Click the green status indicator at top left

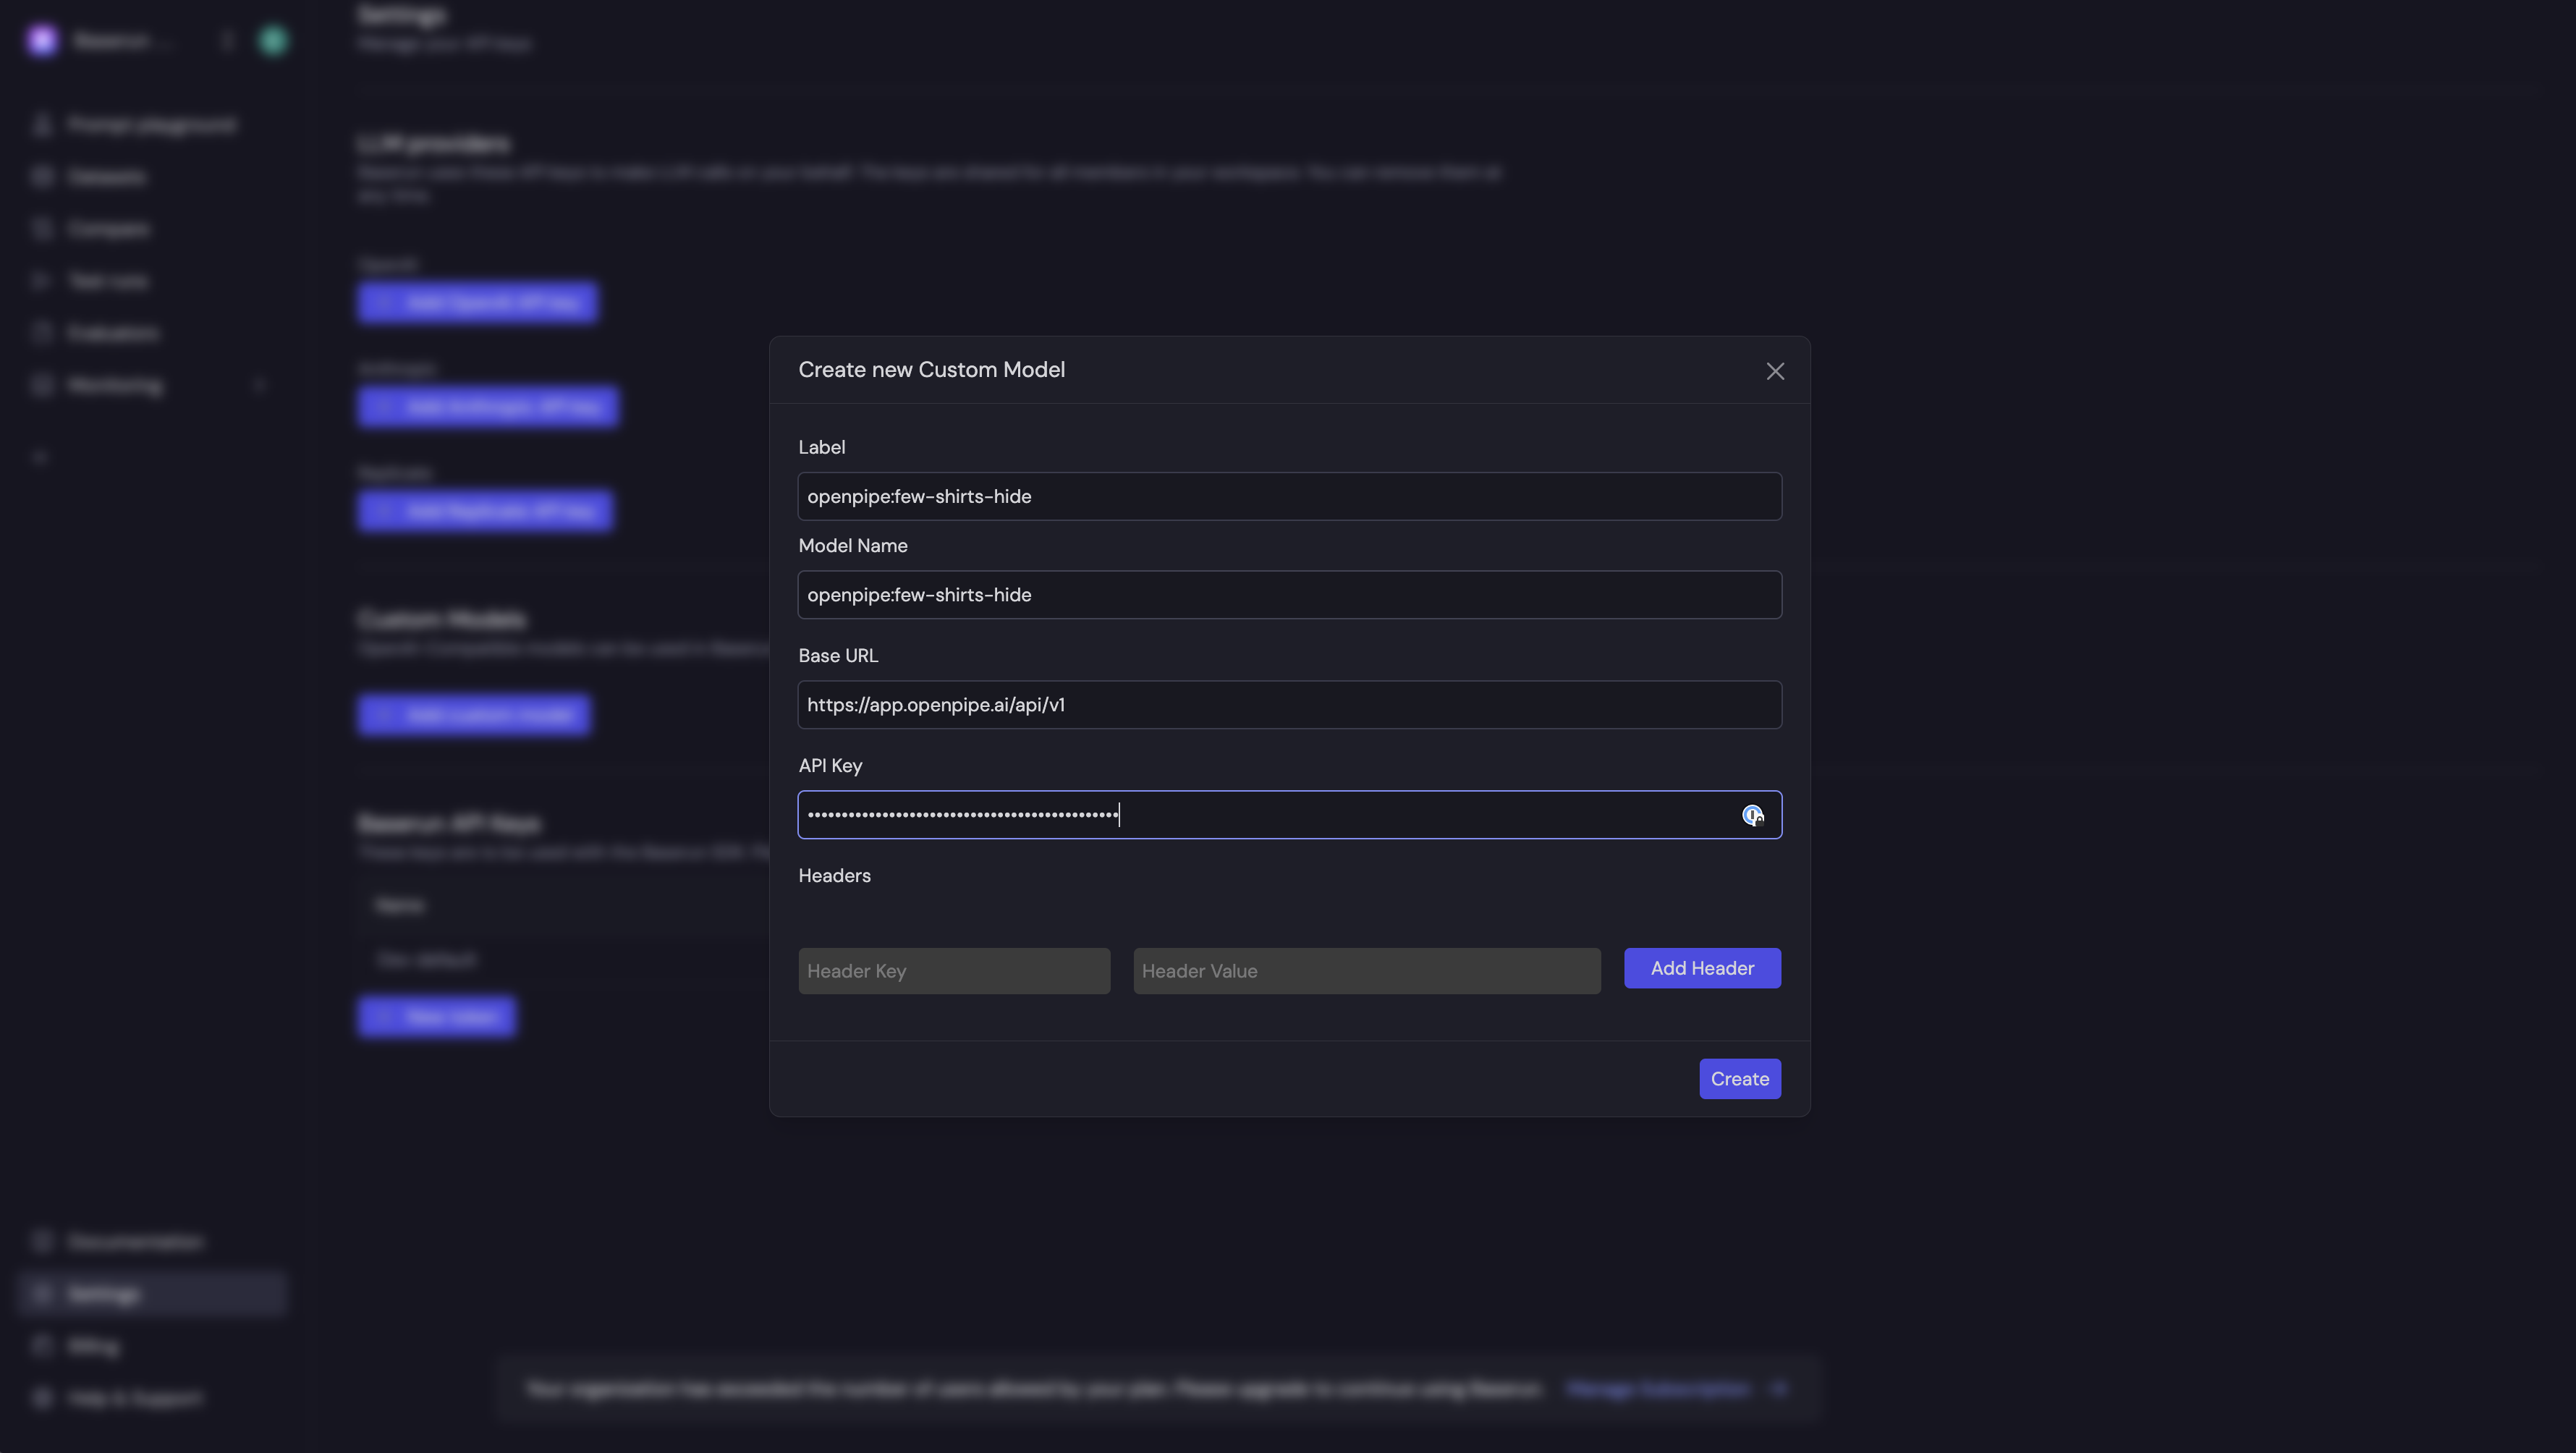coord(272,40)
